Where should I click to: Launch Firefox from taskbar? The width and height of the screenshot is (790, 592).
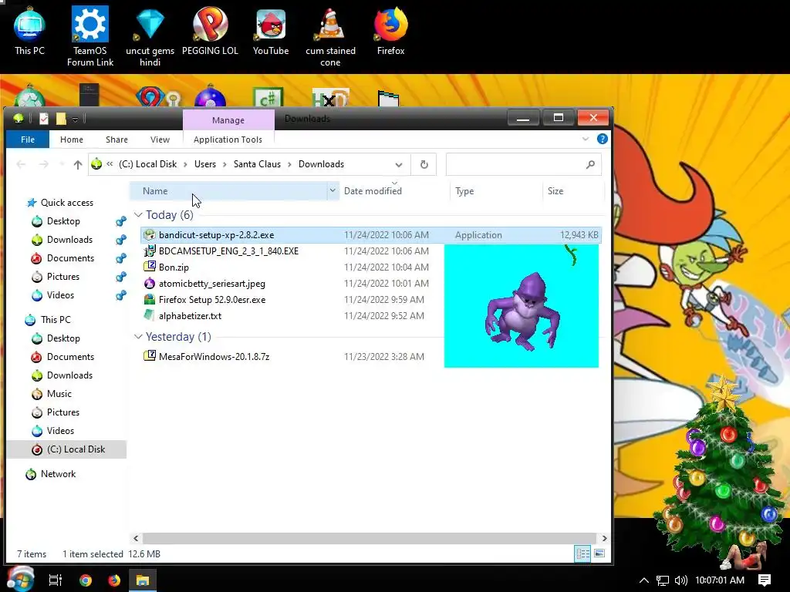[x=114, y=580]
